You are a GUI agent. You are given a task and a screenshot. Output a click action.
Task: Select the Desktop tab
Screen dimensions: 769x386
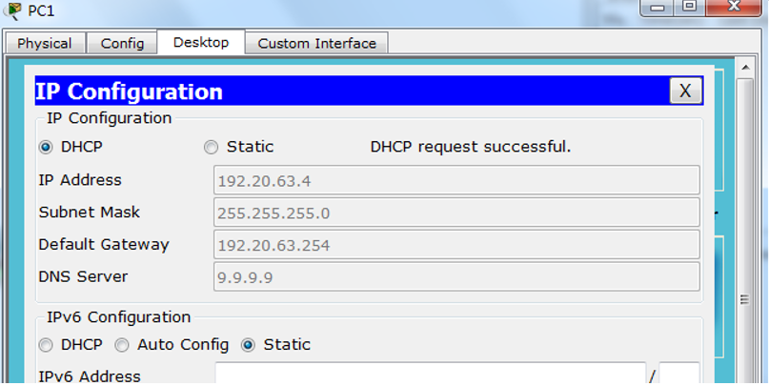(x=200, y=42)
